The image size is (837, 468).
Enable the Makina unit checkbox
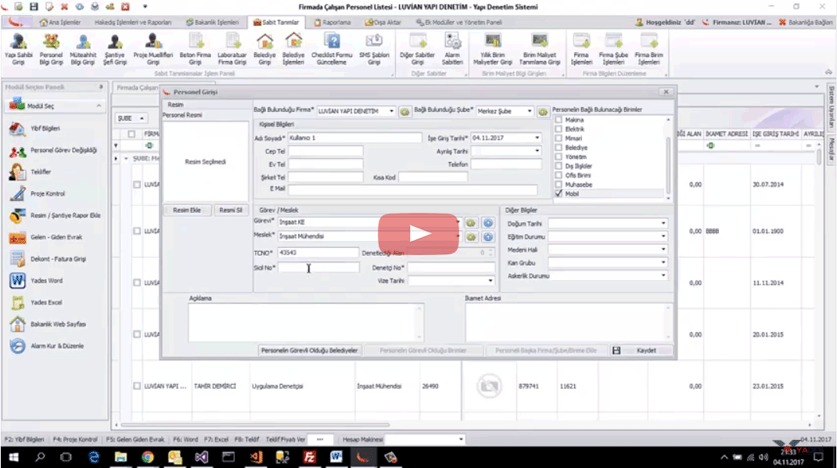(x=559, y=120)
